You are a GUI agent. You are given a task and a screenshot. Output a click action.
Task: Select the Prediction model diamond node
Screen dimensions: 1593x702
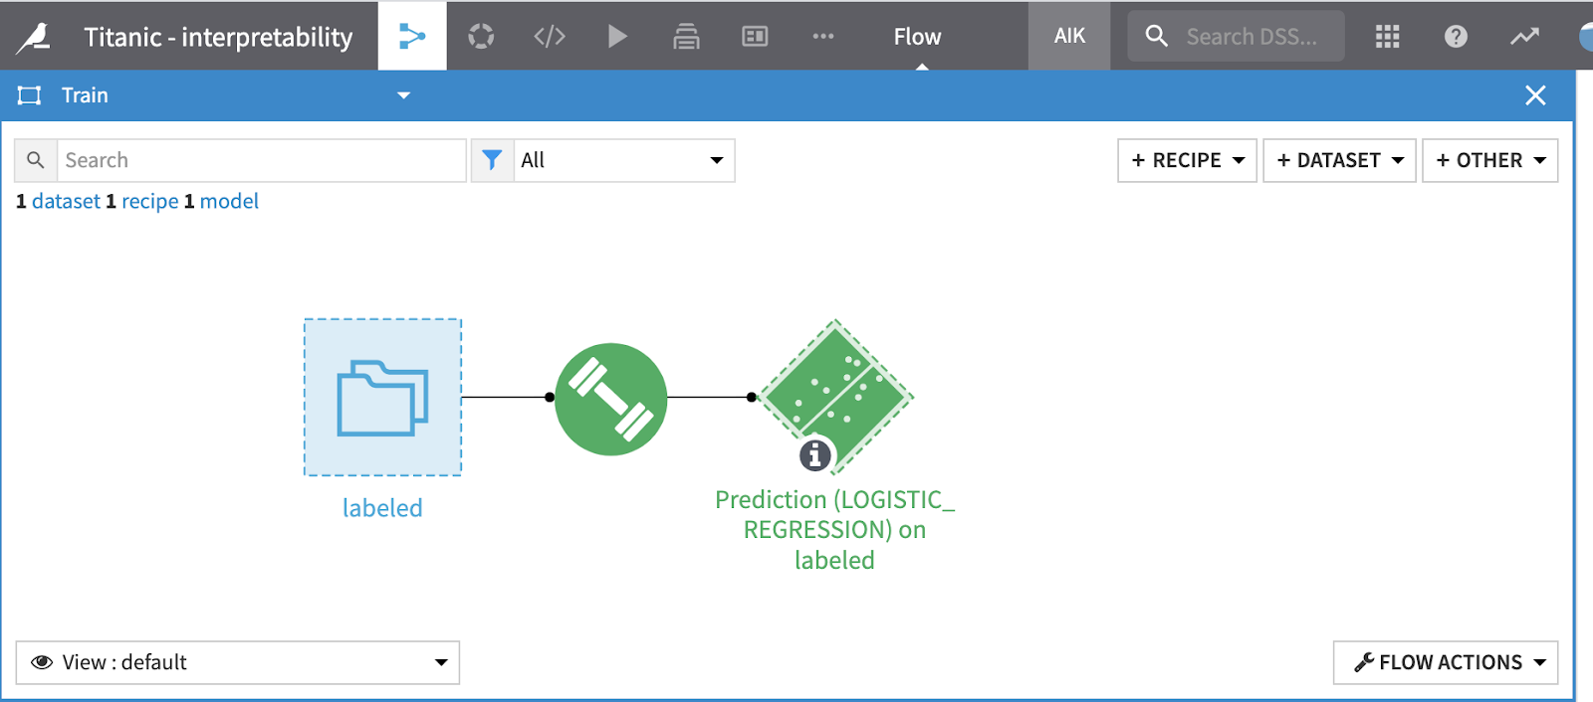coord(835,397)
